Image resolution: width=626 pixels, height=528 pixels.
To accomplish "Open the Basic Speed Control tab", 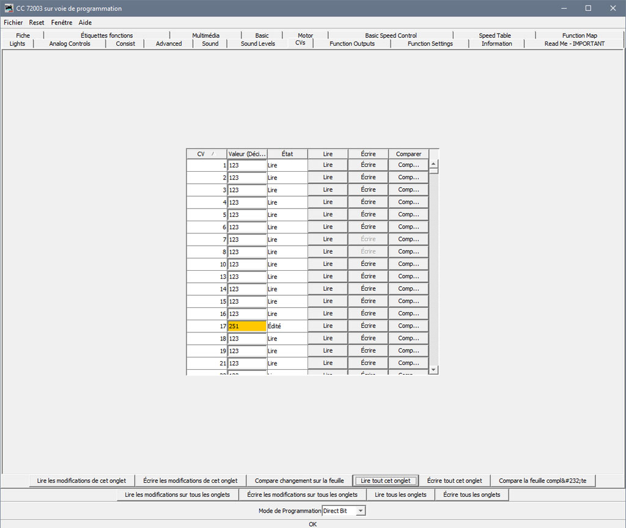I will pyautogui.click(x=391, y=35).
